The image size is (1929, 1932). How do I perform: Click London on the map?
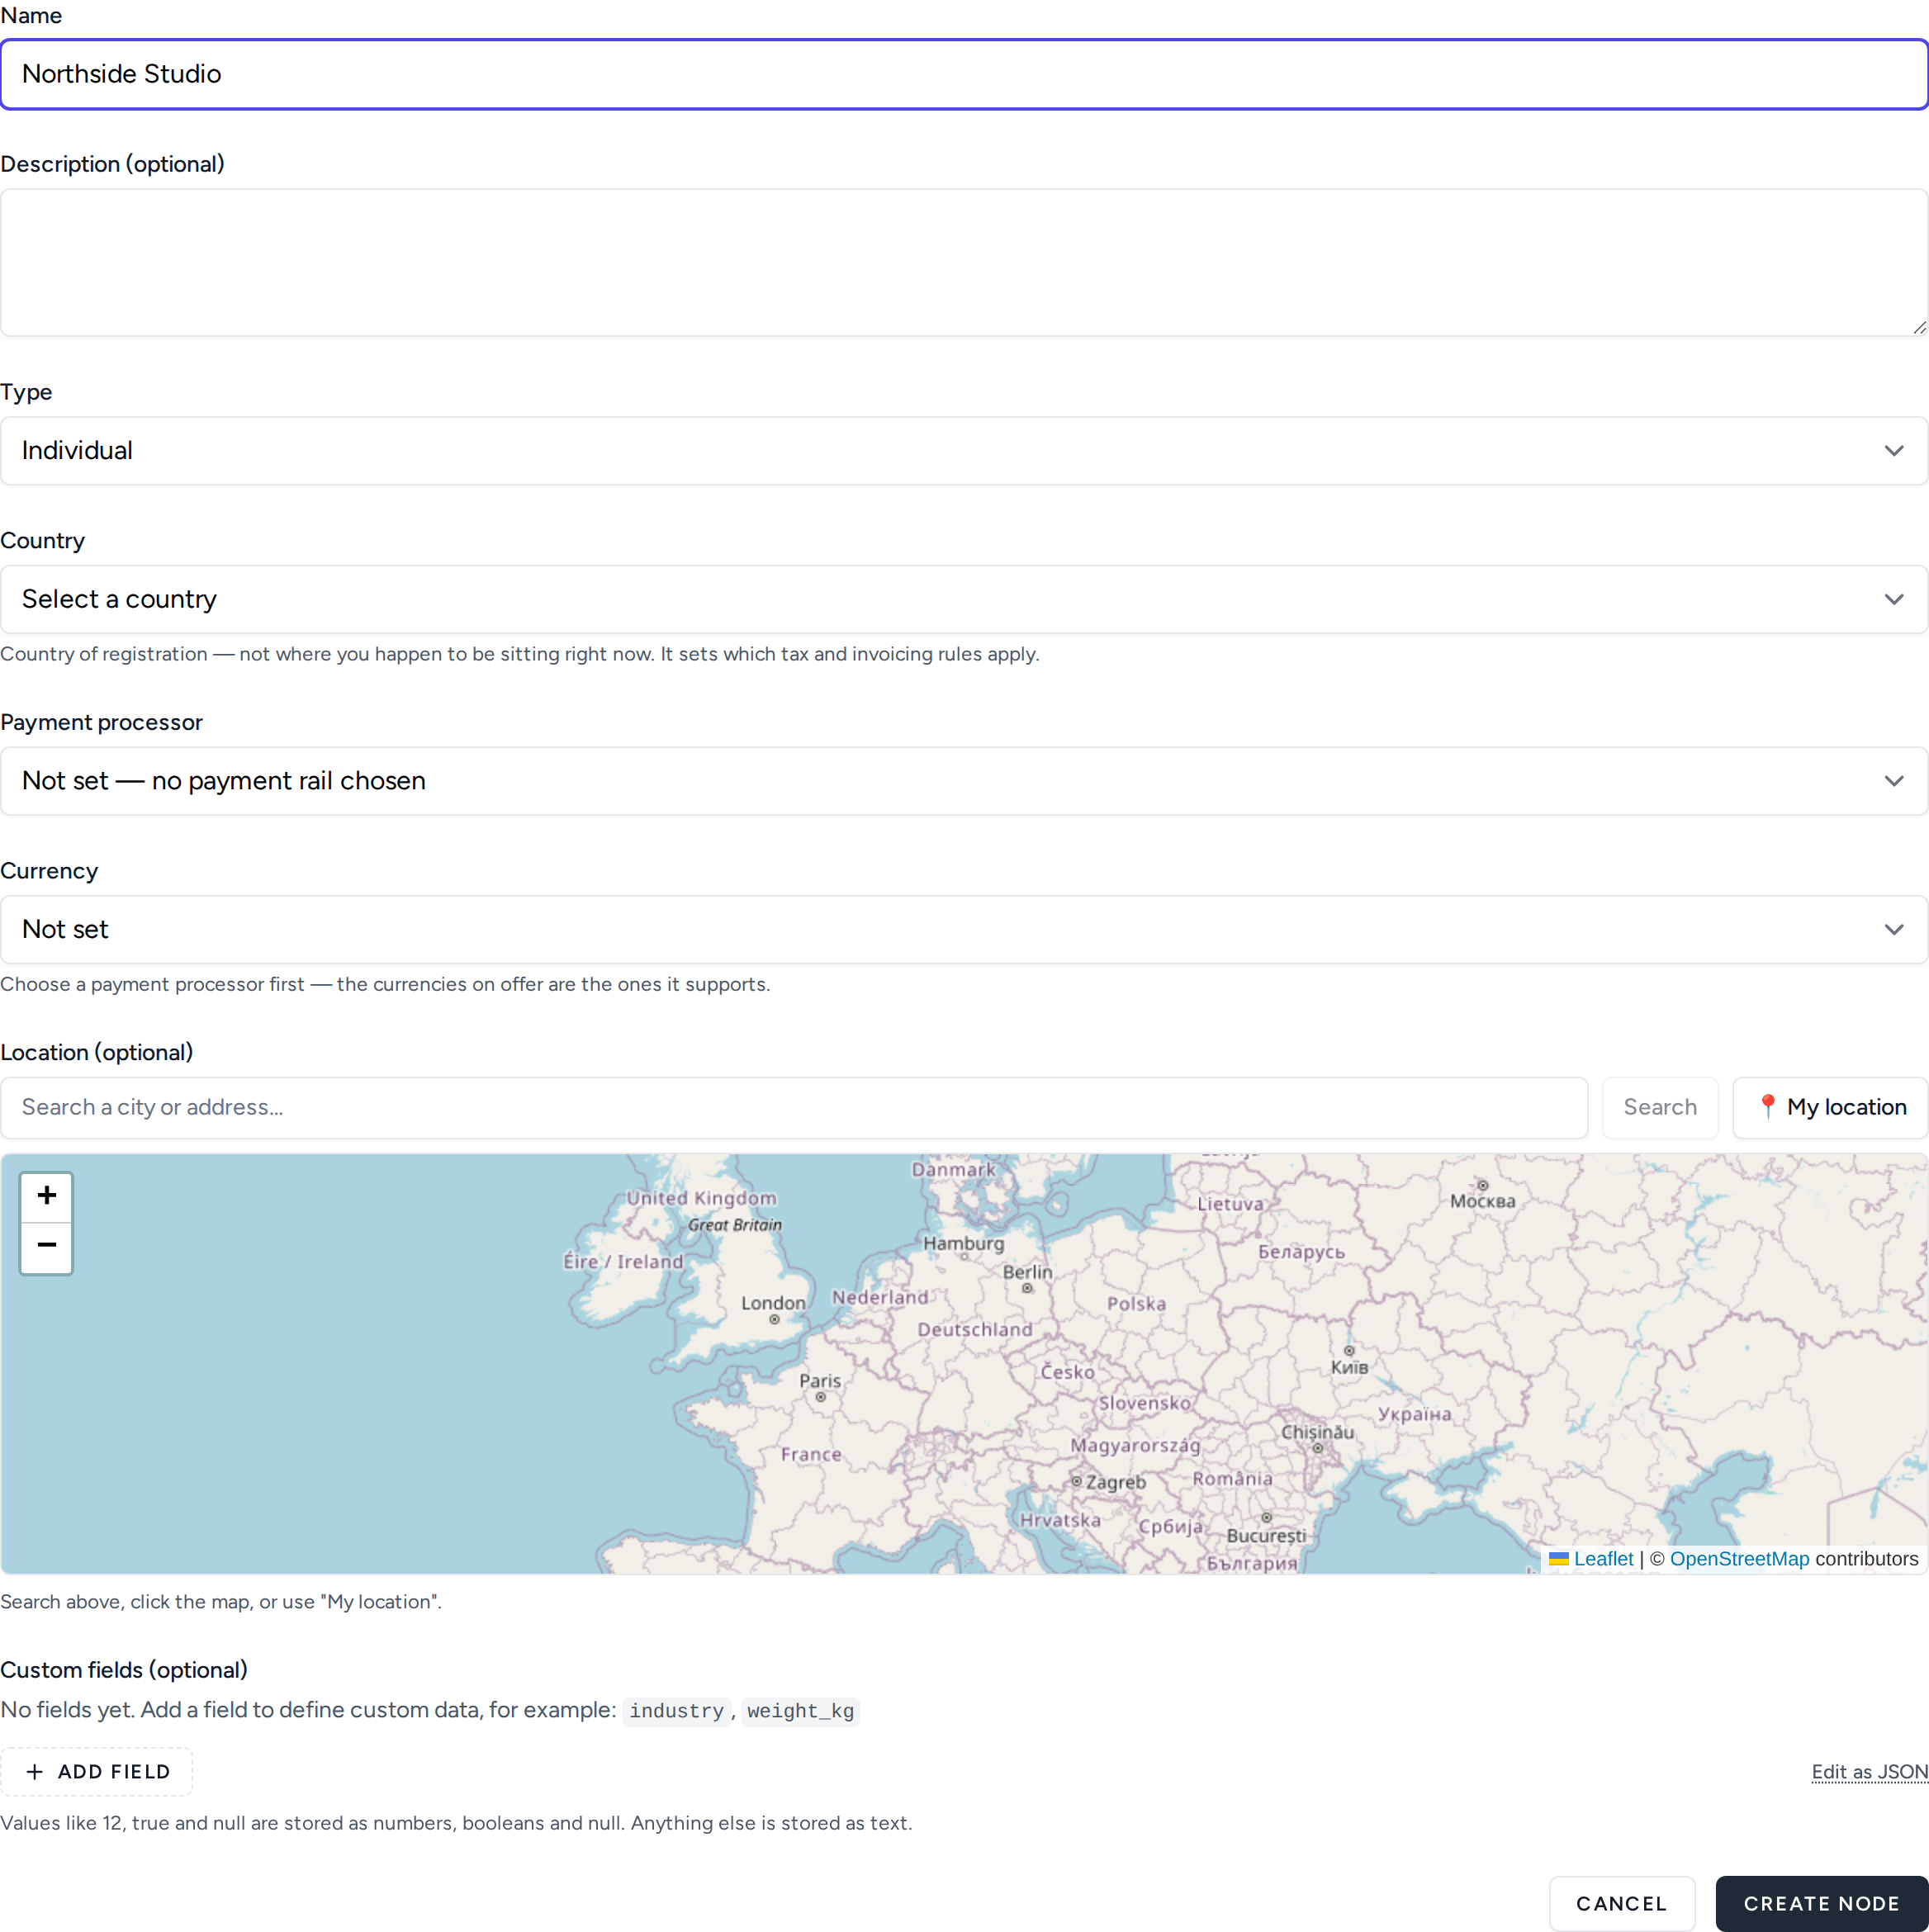point(773,1303)
